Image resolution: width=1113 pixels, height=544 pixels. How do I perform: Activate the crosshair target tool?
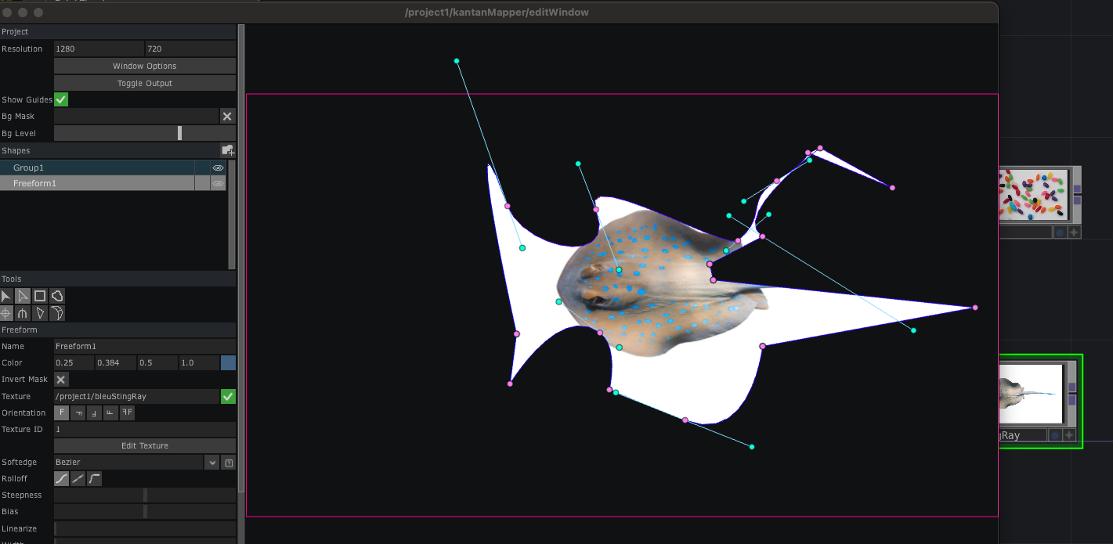click(6, 313)
